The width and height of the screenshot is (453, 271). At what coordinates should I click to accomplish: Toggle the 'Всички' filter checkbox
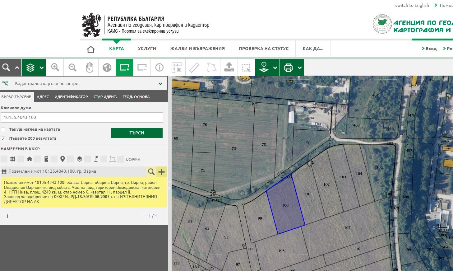(121, 159)
